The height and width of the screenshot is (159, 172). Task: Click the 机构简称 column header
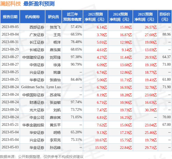pos(32,17)
